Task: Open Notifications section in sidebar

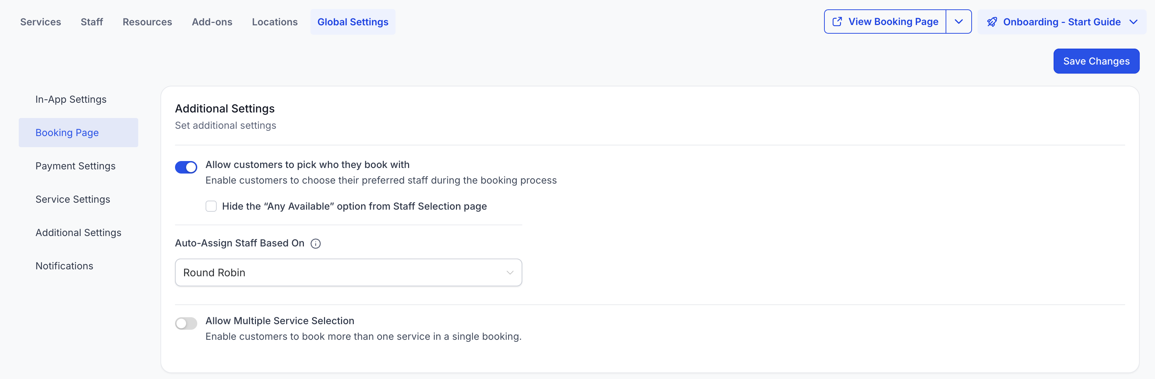Action: tap(64, 266)
